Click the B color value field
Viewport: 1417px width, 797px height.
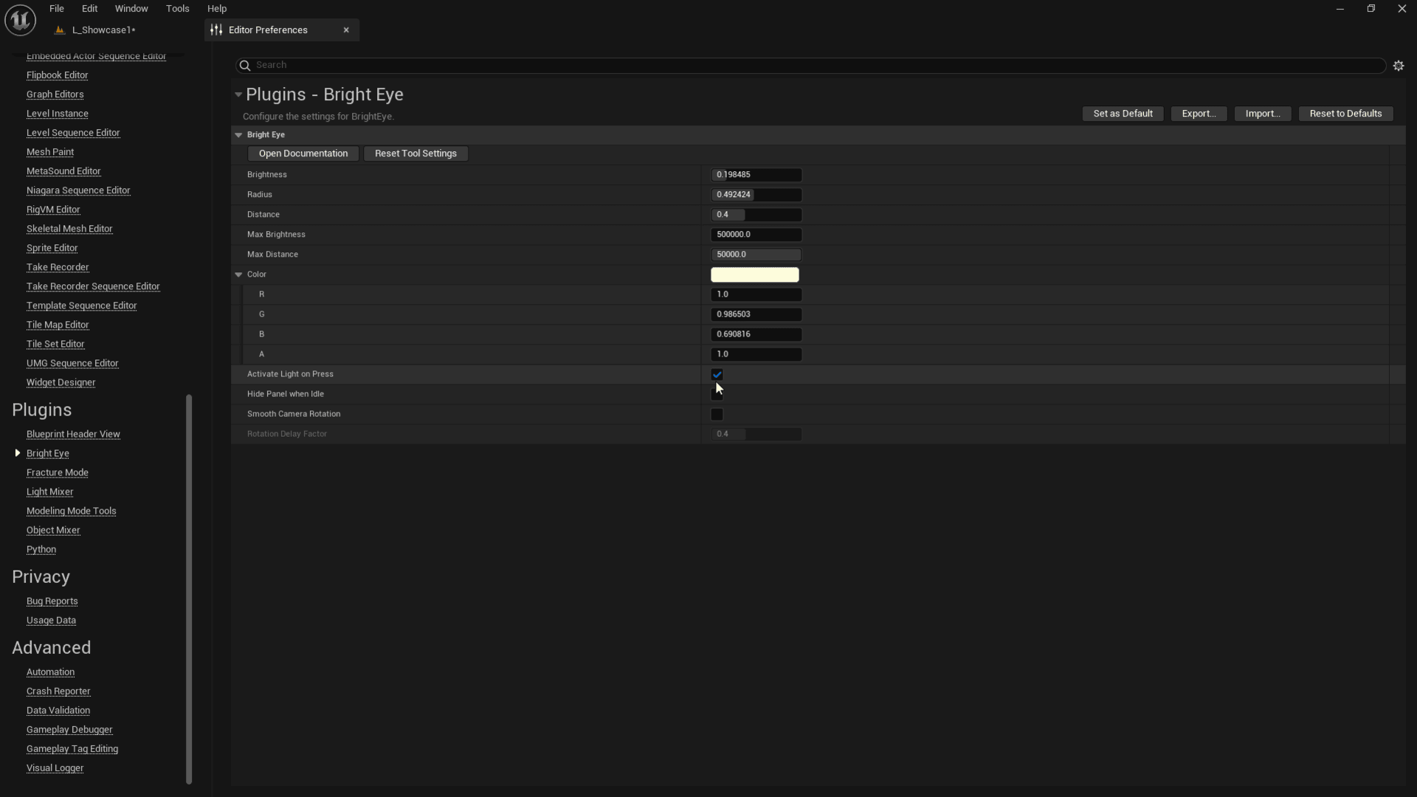(756, 334)
